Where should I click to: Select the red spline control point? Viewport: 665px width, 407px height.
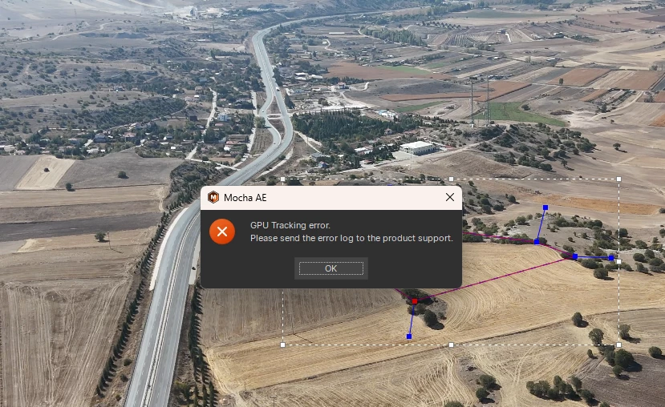(x=415, y=301)
